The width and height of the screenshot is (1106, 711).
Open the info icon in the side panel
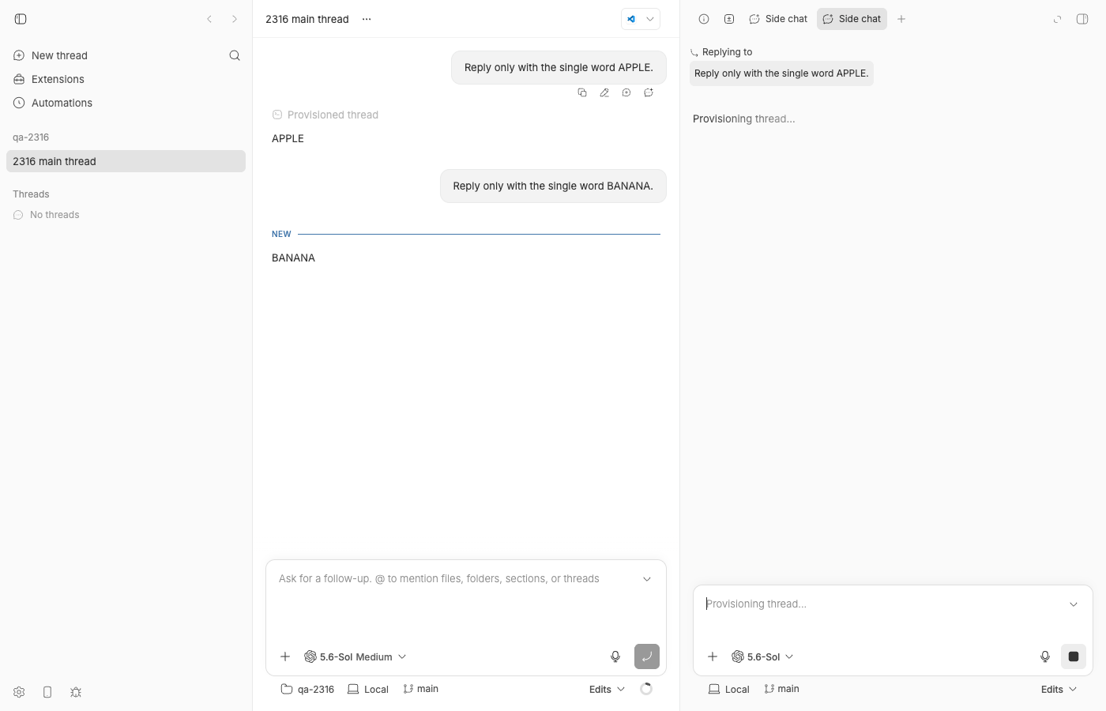click(704, 19)
